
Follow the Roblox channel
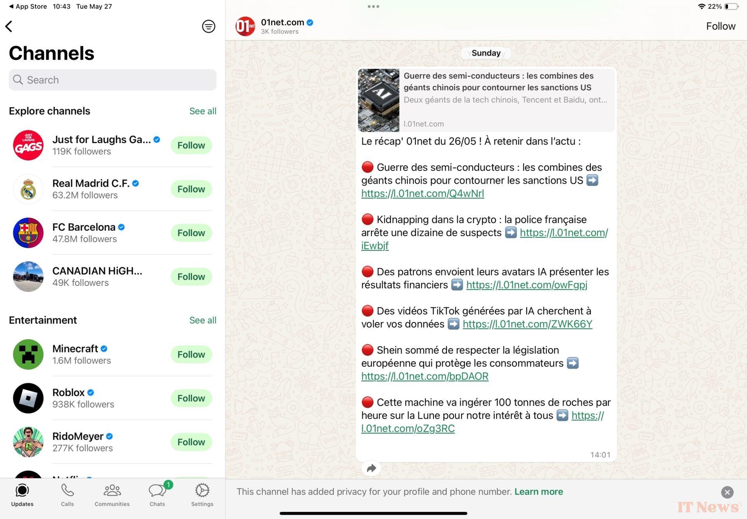(191, 398)
